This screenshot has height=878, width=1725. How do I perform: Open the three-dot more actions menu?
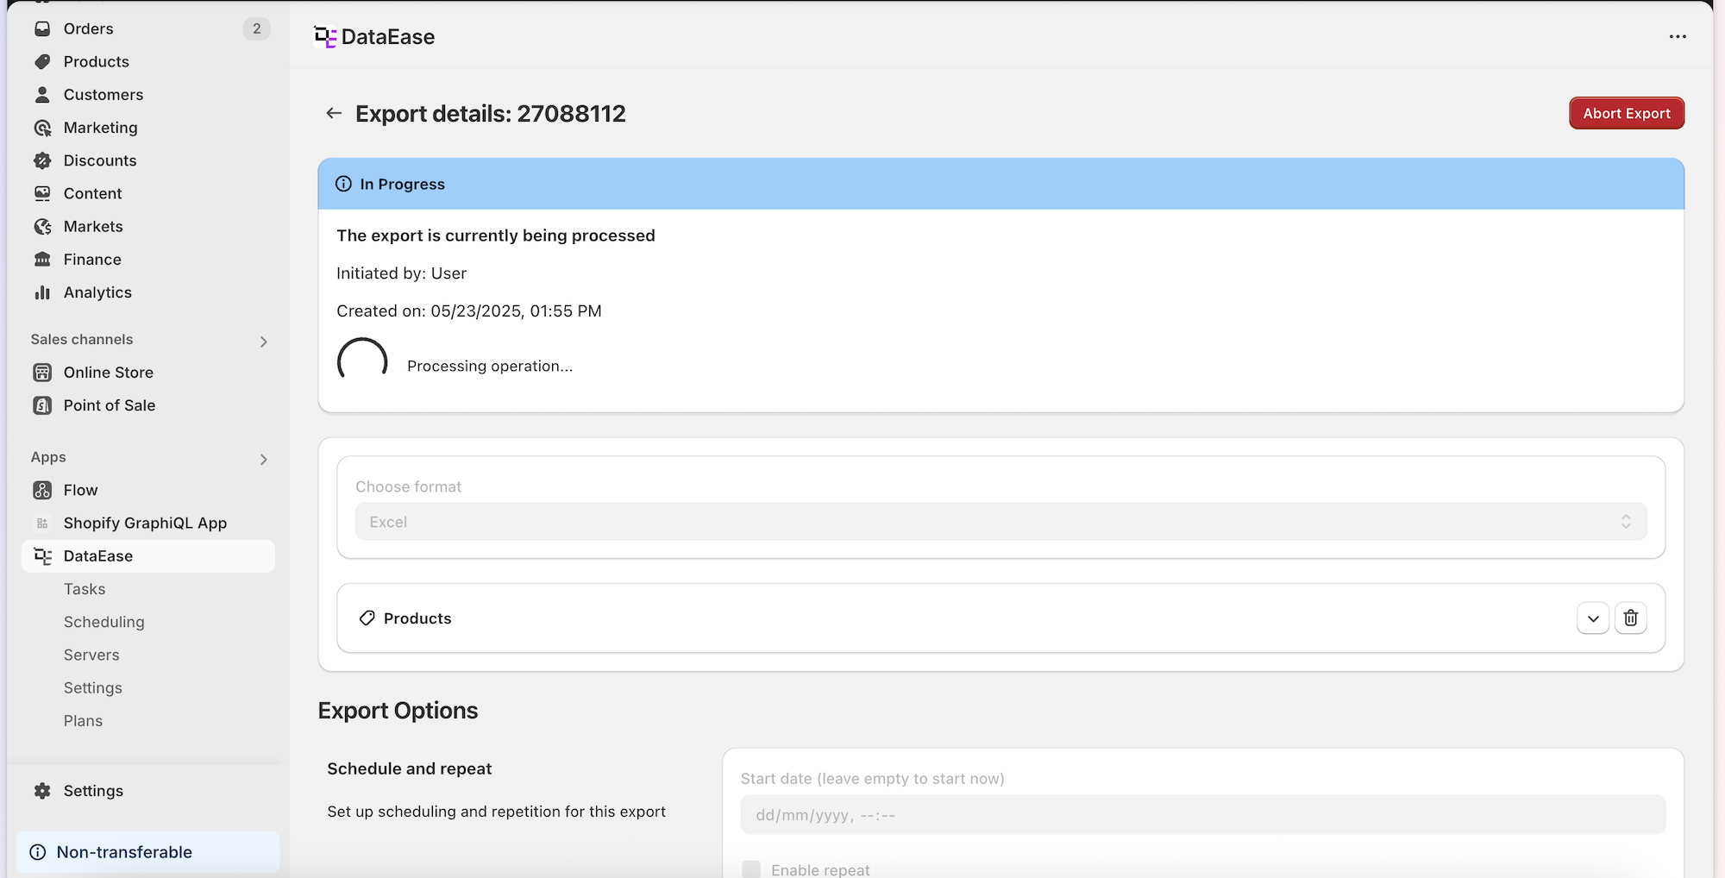tap(1678, 36)
